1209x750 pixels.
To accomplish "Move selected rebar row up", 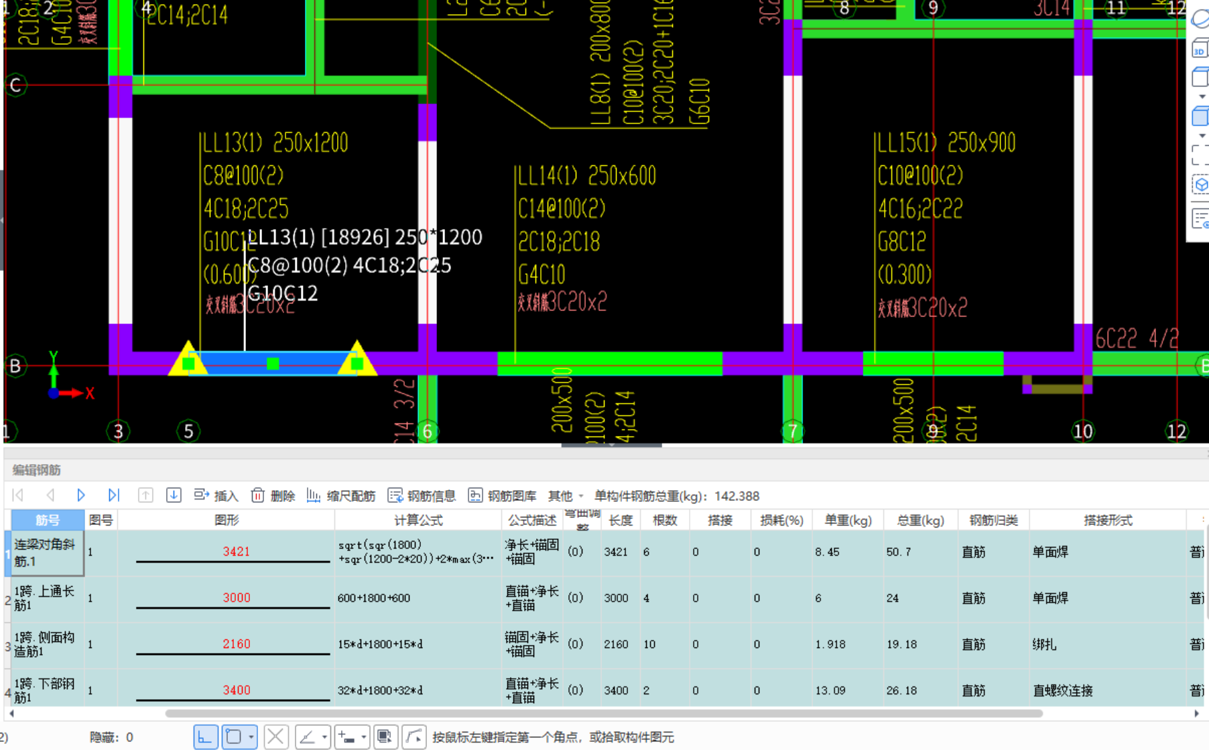I will (x=145, y=496).
